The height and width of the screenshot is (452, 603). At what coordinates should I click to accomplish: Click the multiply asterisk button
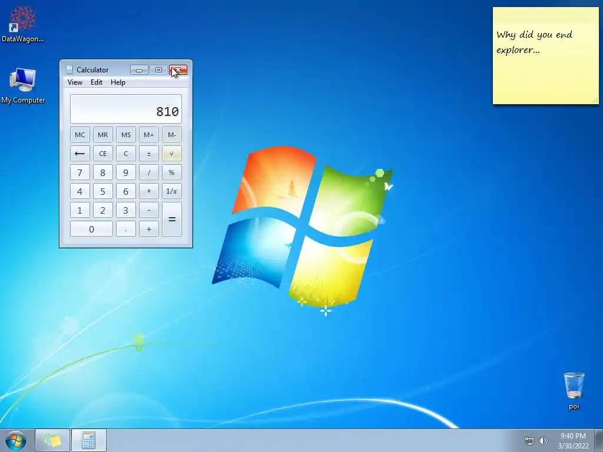(x=149, y=191)
